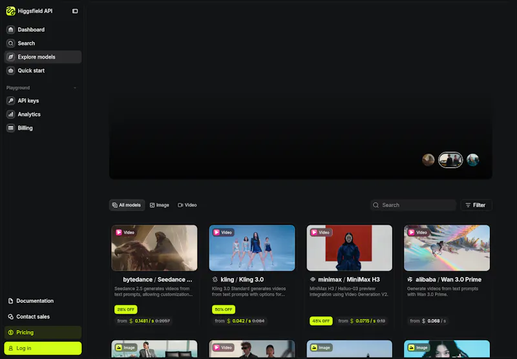Screen dimensions: 517x359
Task: Click the Higgsfield API logo icon
Action: click(x=10, y=11)
